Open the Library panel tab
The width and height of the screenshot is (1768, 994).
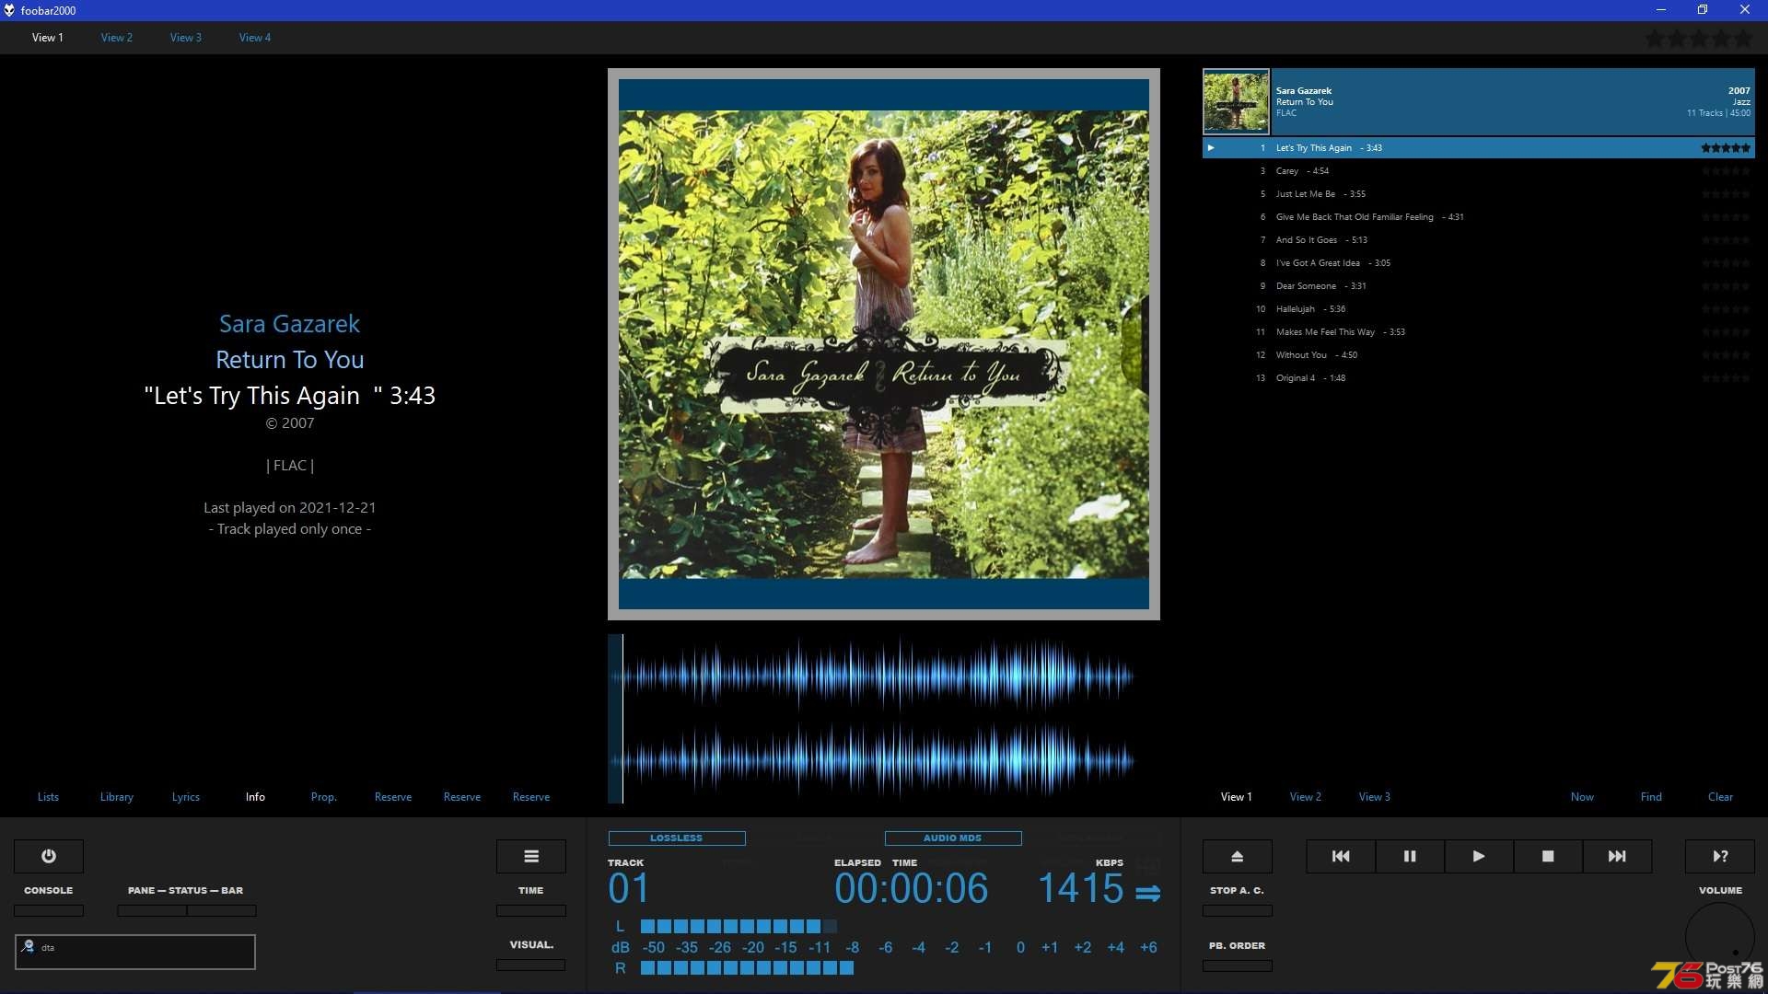[117, 797]
